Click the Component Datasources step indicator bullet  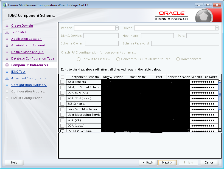(x=7, y=65)
